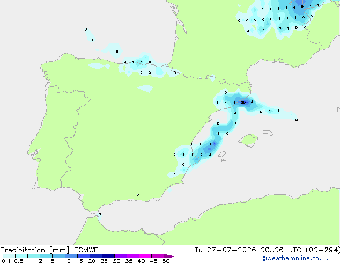Click the ECMWF model label
Screen dimensions: 340x263
coord(86,250)
